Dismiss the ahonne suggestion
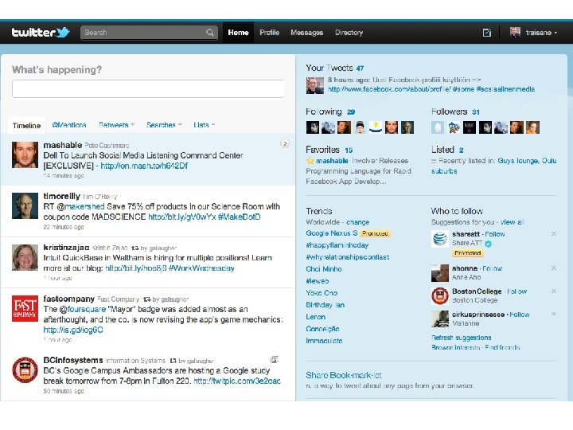The image size is (573, 430). pos(554,268)
